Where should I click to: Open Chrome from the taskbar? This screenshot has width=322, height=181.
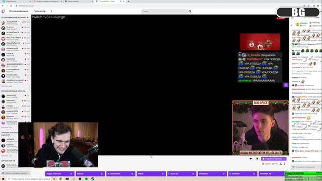(x=61, y=179)
